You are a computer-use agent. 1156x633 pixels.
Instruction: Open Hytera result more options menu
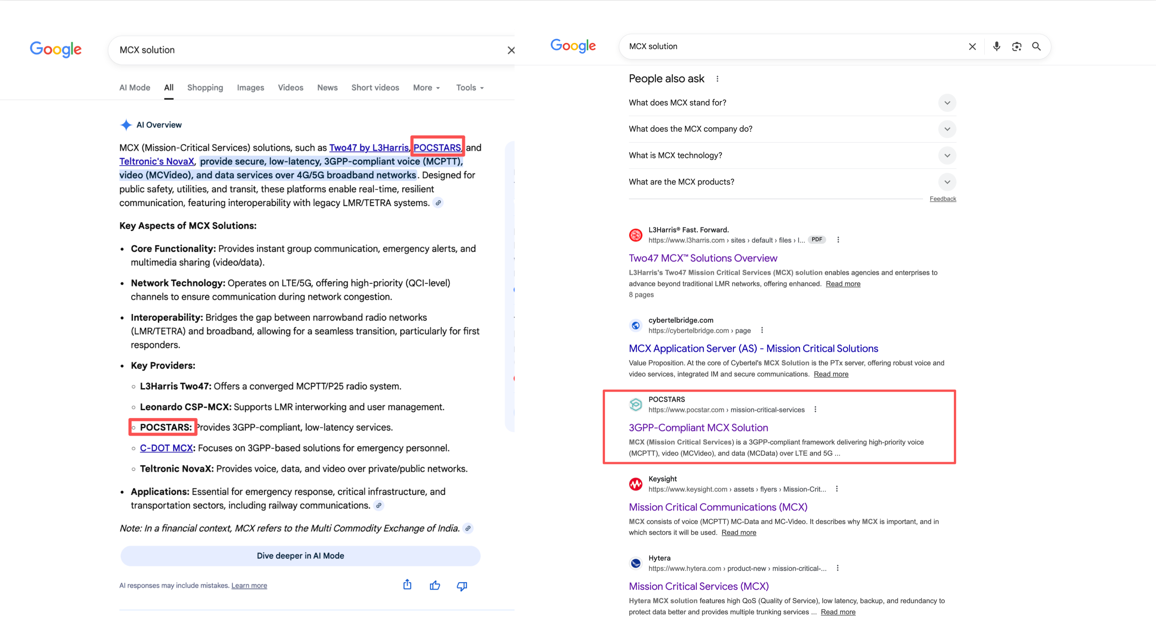(x=837, y=569)
